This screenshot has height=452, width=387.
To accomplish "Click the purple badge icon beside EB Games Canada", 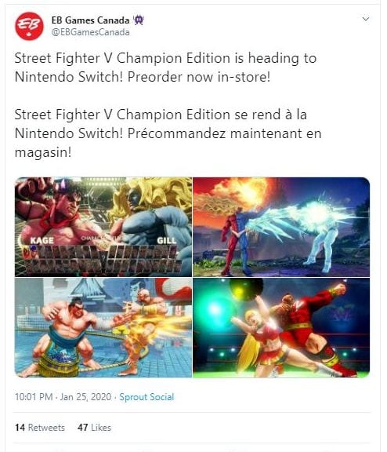I will [x=139, y=20].
